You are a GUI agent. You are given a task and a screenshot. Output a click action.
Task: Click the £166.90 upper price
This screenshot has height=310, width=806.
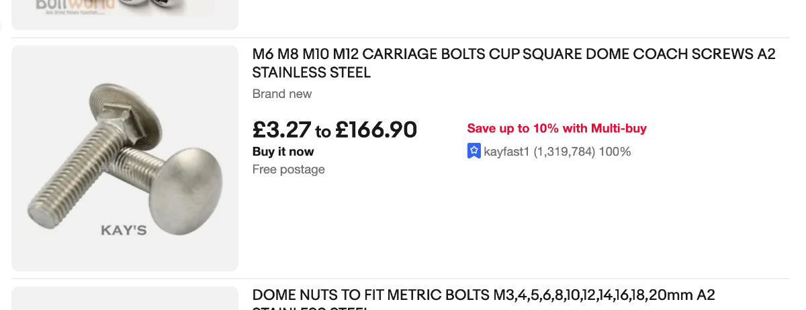[x=376, y=130]
